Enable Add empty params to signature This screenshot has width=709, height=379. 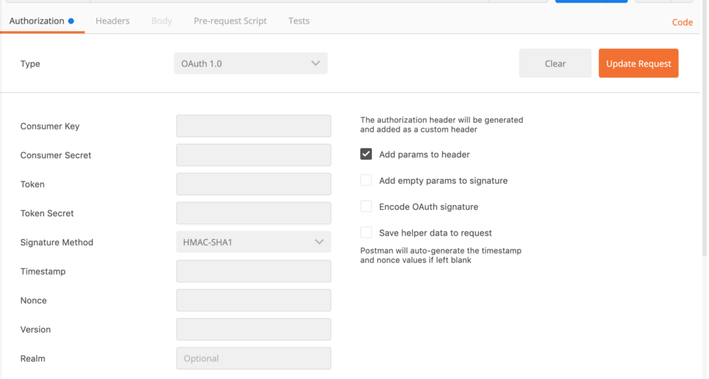coord(366,180)
